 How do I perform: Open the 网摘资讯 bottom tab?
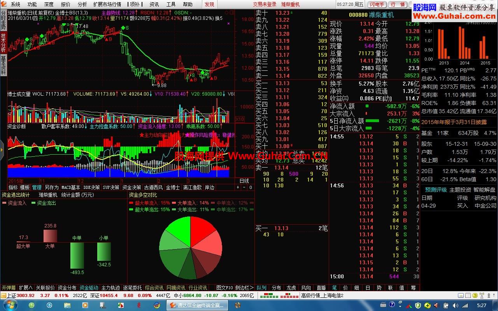pos(176,288)
